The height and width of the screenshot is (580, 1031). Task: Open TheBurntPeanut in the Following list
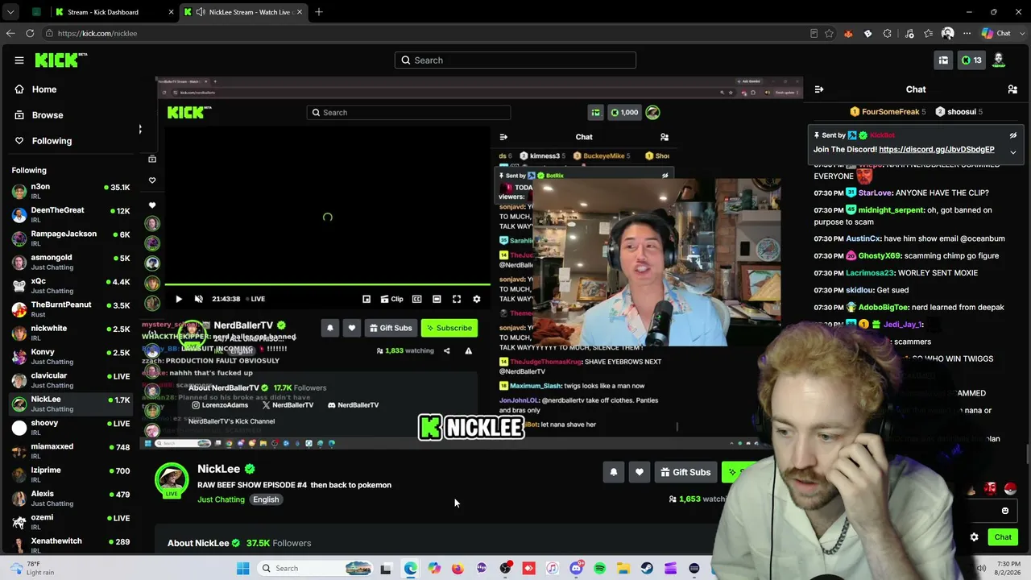[x=71, y=309]
